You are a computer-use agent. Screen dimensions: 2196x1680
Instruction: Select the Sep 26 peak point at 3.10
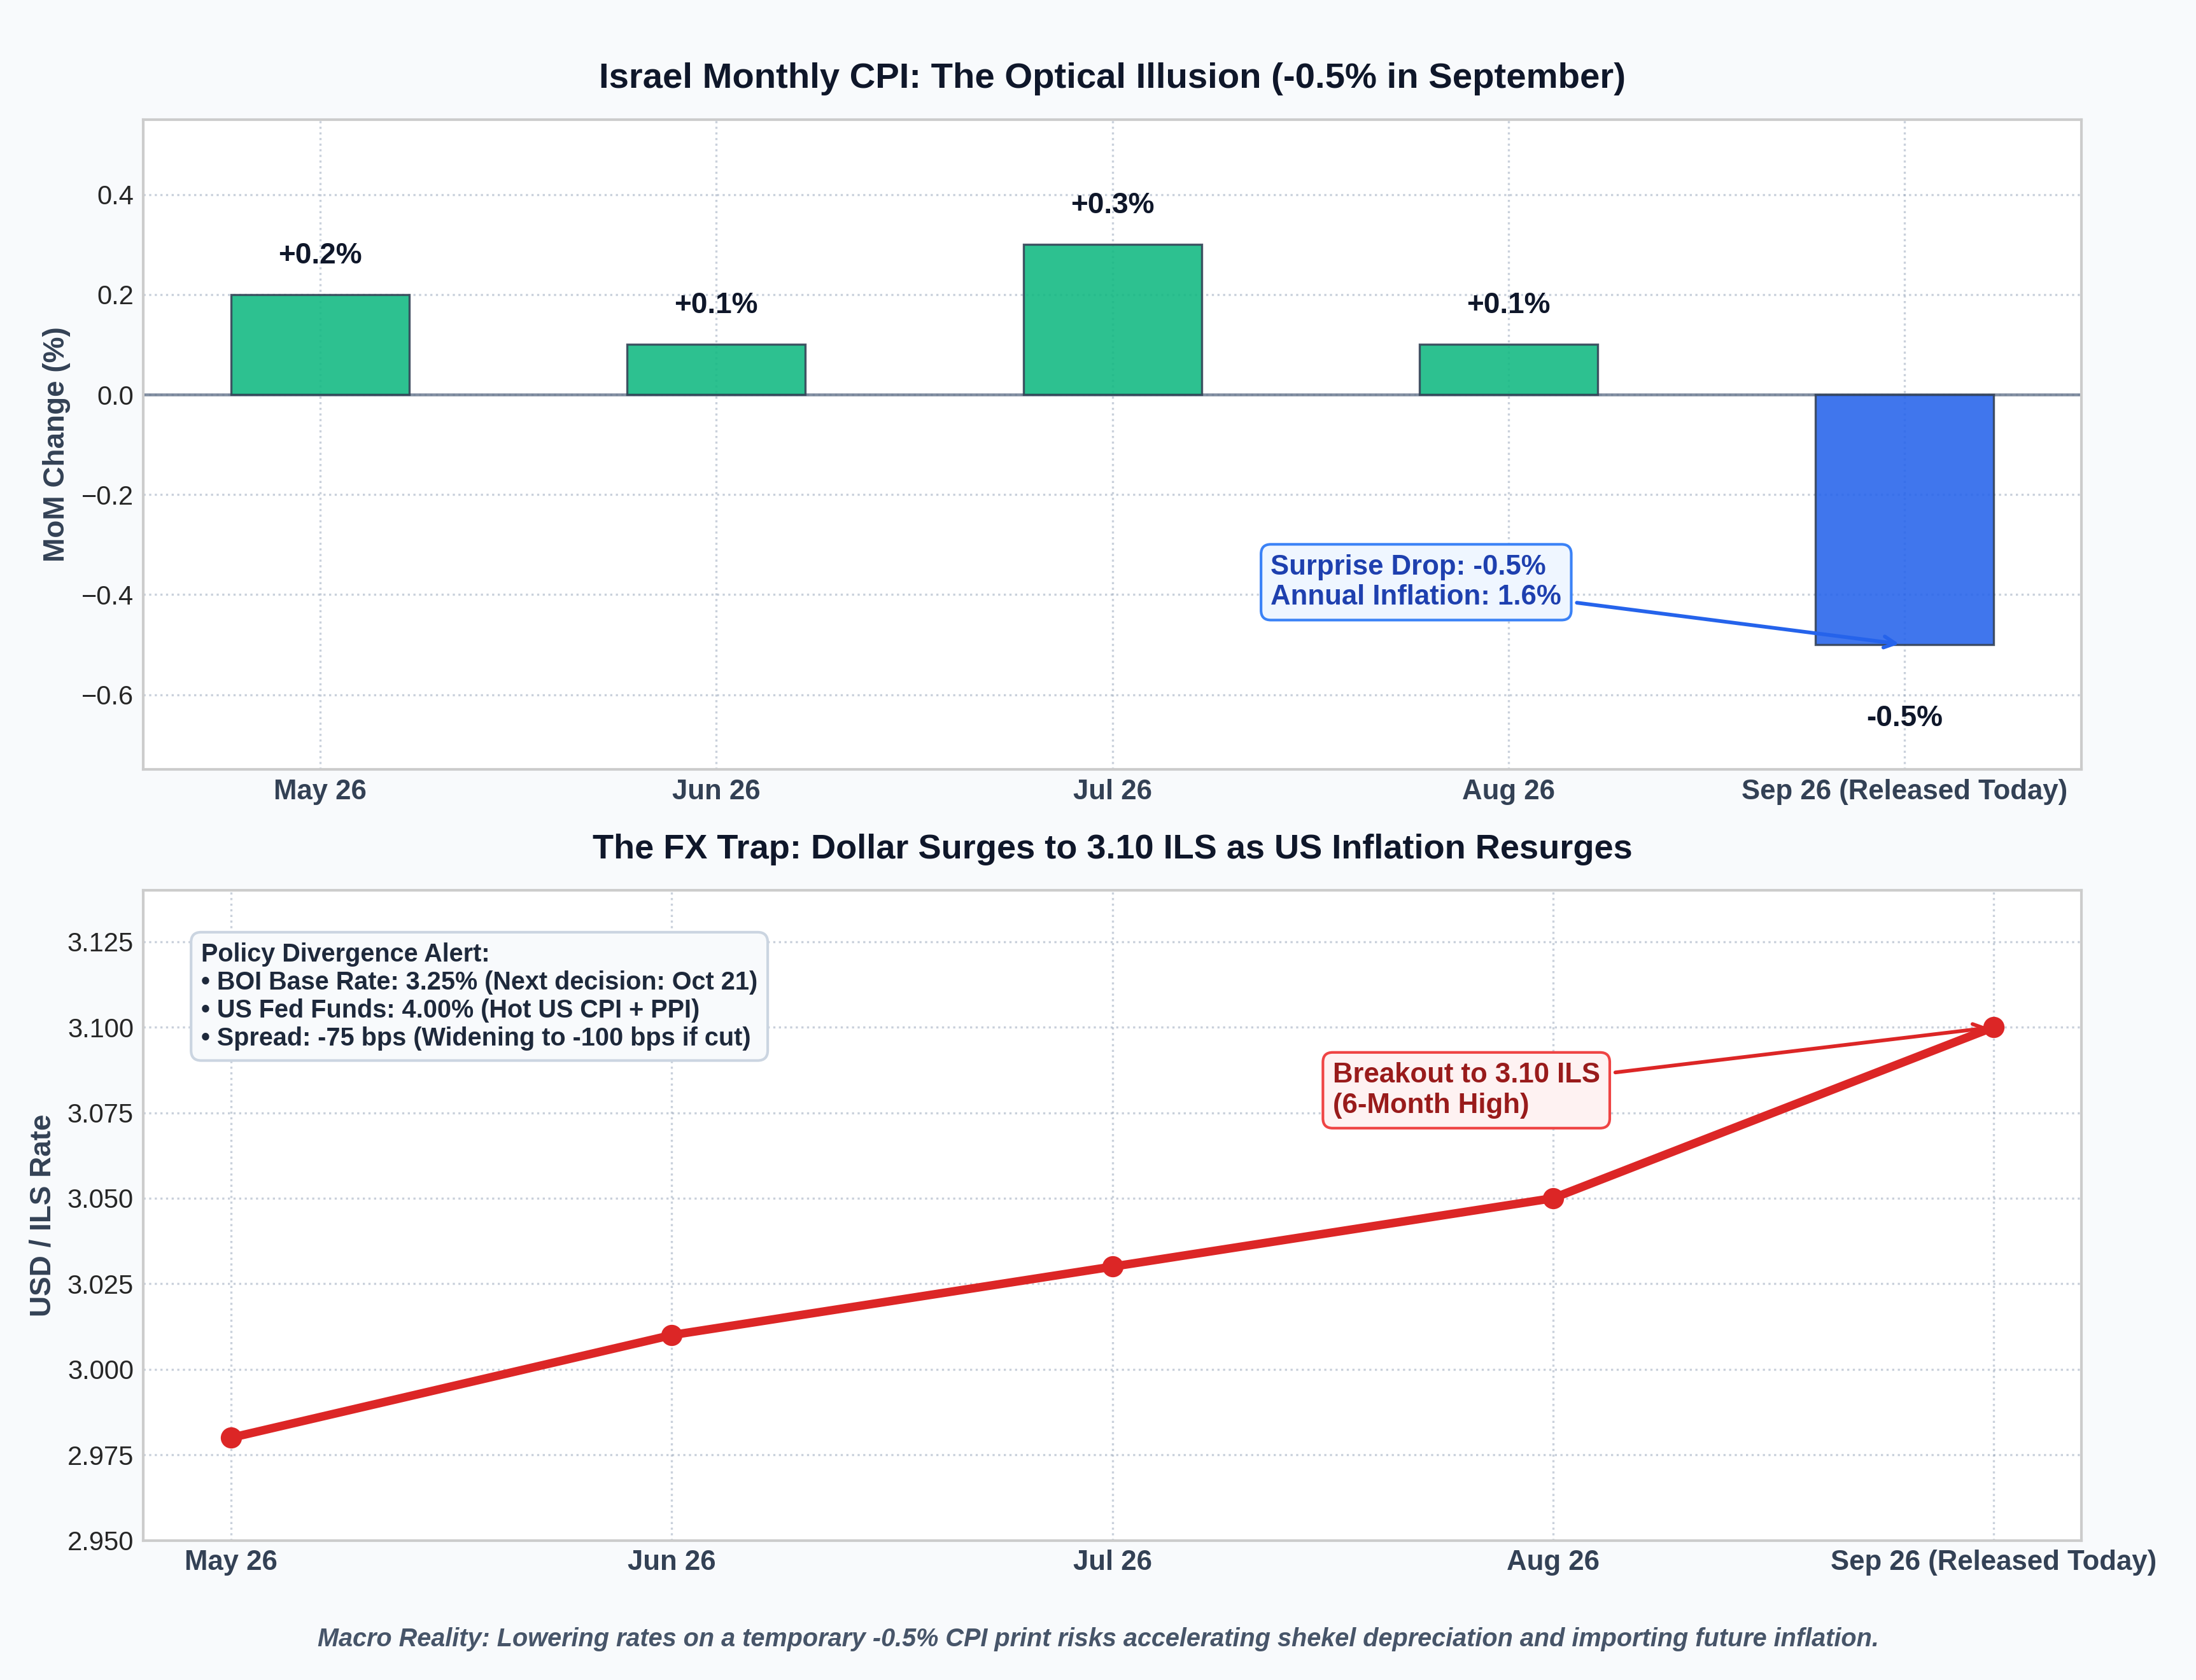[1994, 1027]
